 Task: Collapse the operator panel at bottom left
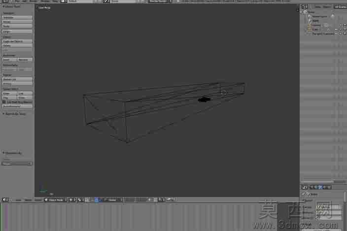click(3, 153)
